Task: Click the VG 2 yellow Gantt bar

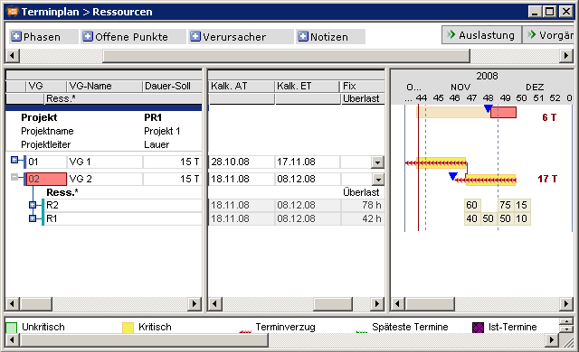Action: coord(490,180)
